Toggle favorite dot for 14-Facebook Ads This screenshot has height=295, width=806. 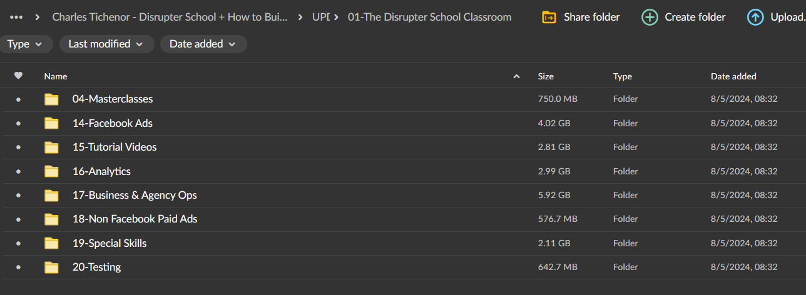(x=18, y=124)
